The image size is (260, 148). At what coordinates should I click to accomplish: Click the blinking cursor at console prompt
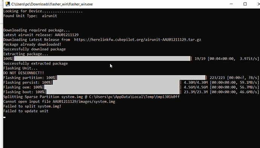(5, 117)
